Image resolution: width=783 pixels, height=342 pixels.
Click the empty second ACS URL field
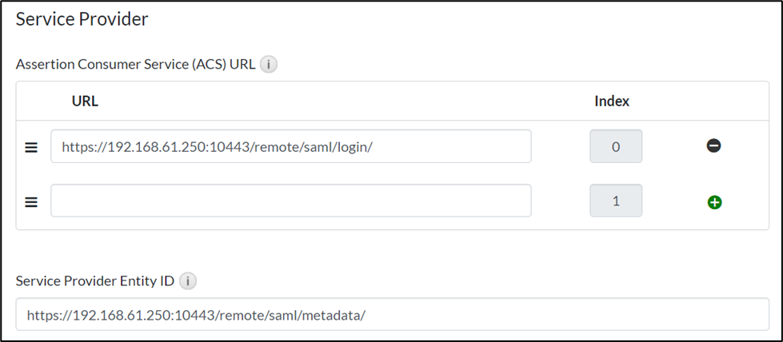(290, 201)
